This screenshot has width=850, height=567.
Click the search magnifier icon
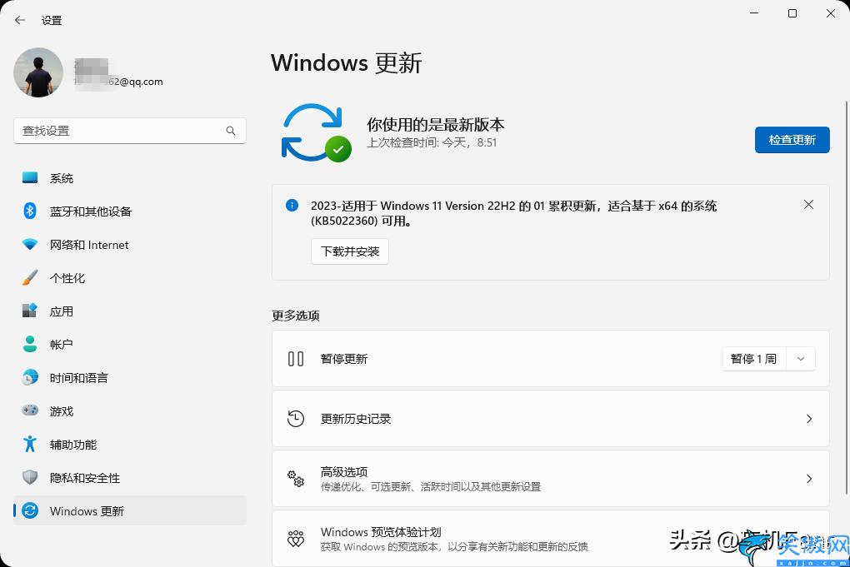231,131
